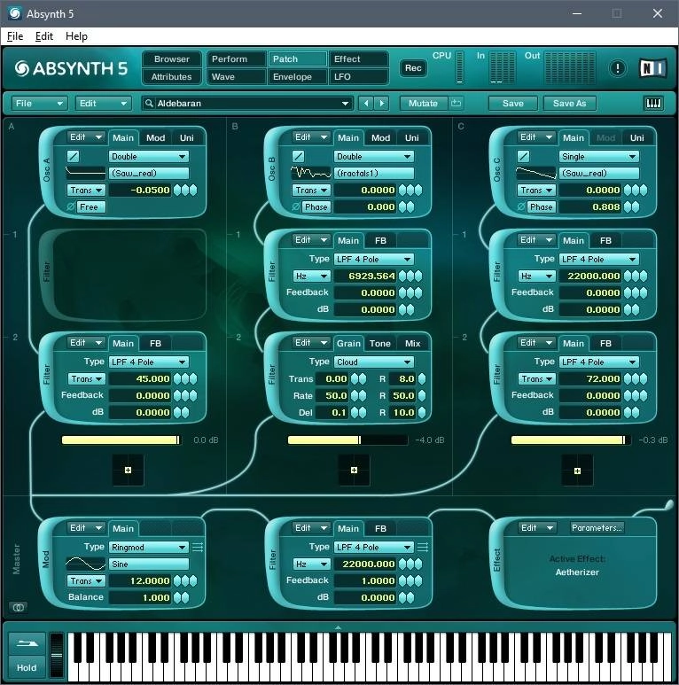Image resolution: width=679 pixels, height=685 pixels.
Task: Click the Absynth 5 logo
Action: click(x=71, y=68)
